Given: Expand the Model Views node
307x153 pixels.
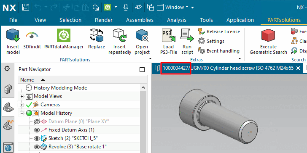Looking at the screenshot, I should 22,96.
